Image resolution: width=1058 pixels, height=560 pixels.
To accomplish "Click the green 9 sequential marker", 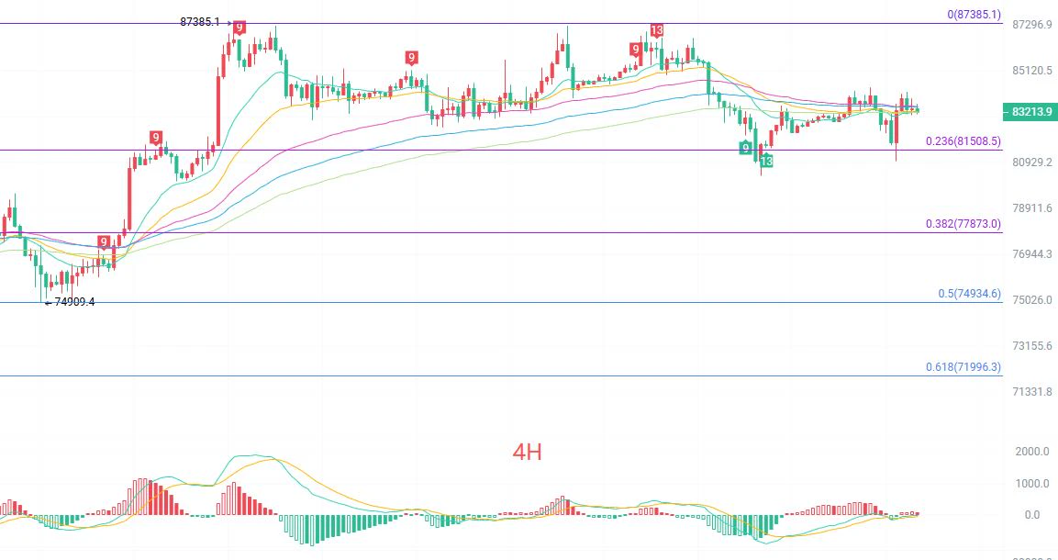I will (745, 147).
